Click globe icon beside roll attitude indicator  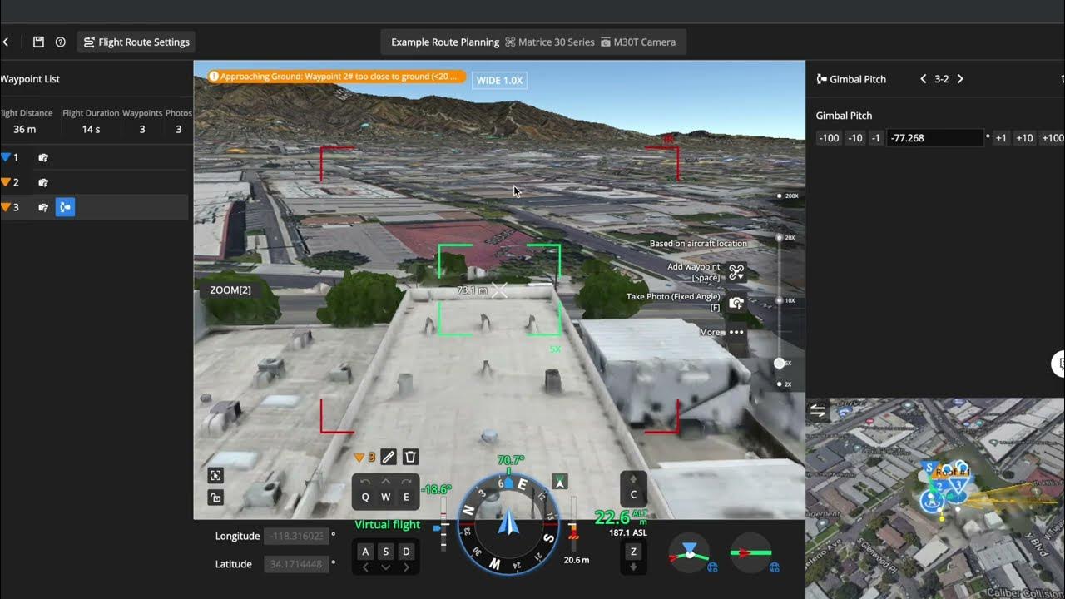pyautogui.click(x=774, y=568)
